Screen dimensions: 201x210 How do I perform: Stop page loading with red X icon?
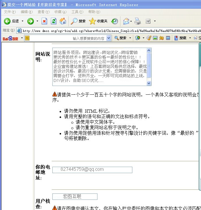pos(44,21)
